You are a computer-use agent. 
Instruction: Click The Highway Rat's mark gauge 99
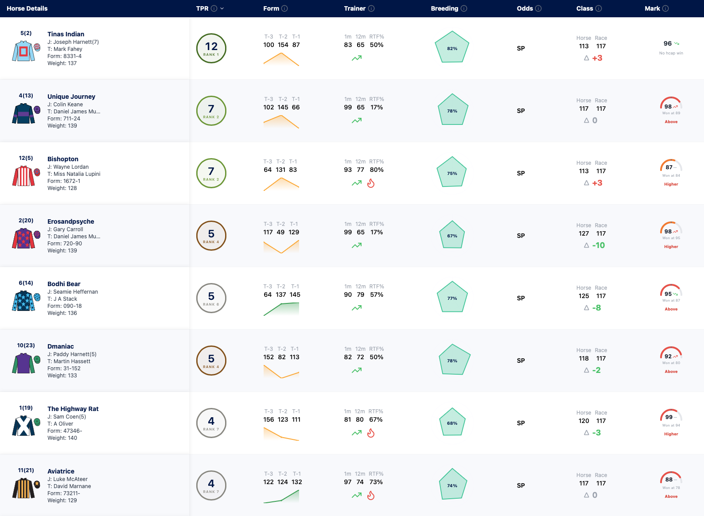click(671, 417)
